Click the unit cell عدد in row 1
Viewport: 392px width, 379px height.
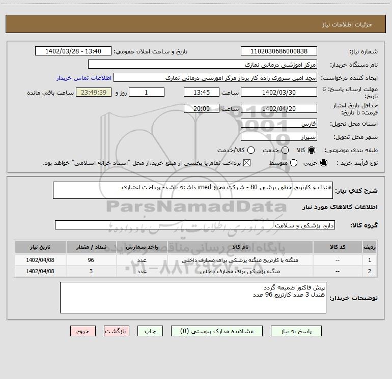[x=142, y=260]
